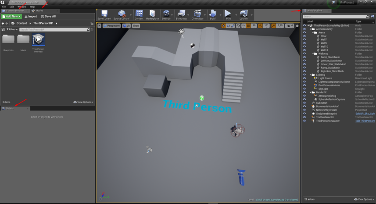
Task: Click the viewport translate mode icon
Action: [x=223, y=26]
